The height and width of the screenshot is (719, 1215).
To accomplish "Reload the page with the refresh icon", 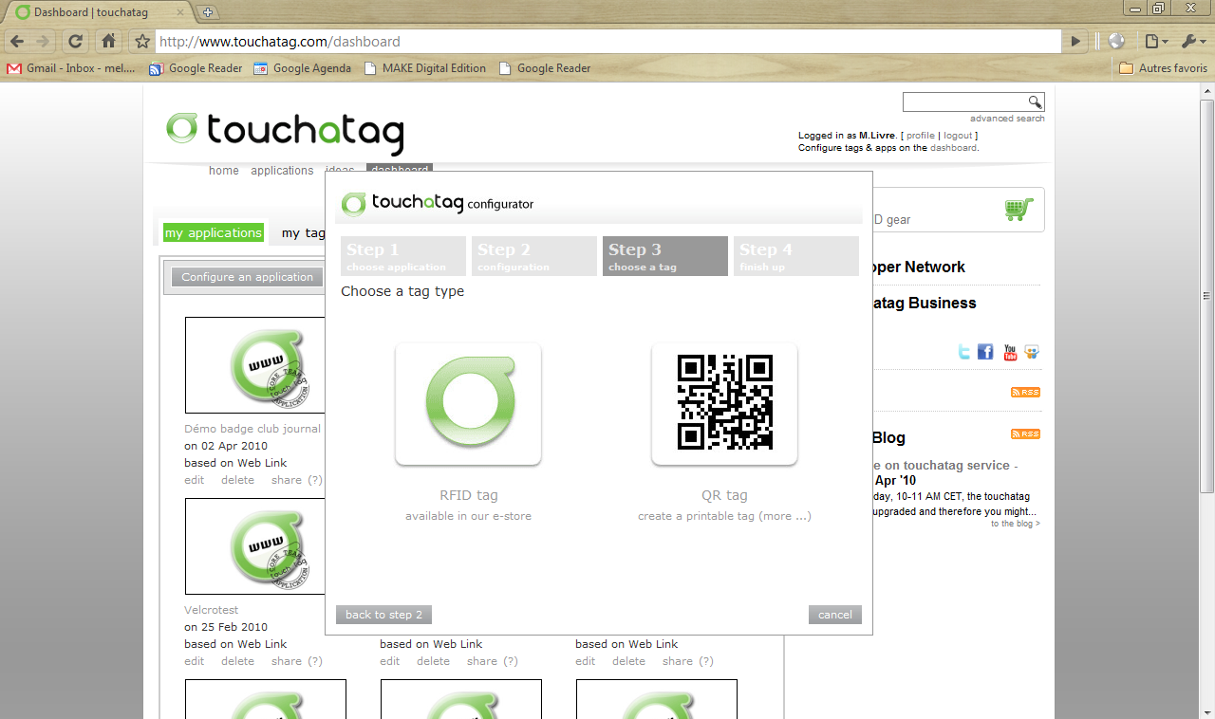I will click(76, 41).
